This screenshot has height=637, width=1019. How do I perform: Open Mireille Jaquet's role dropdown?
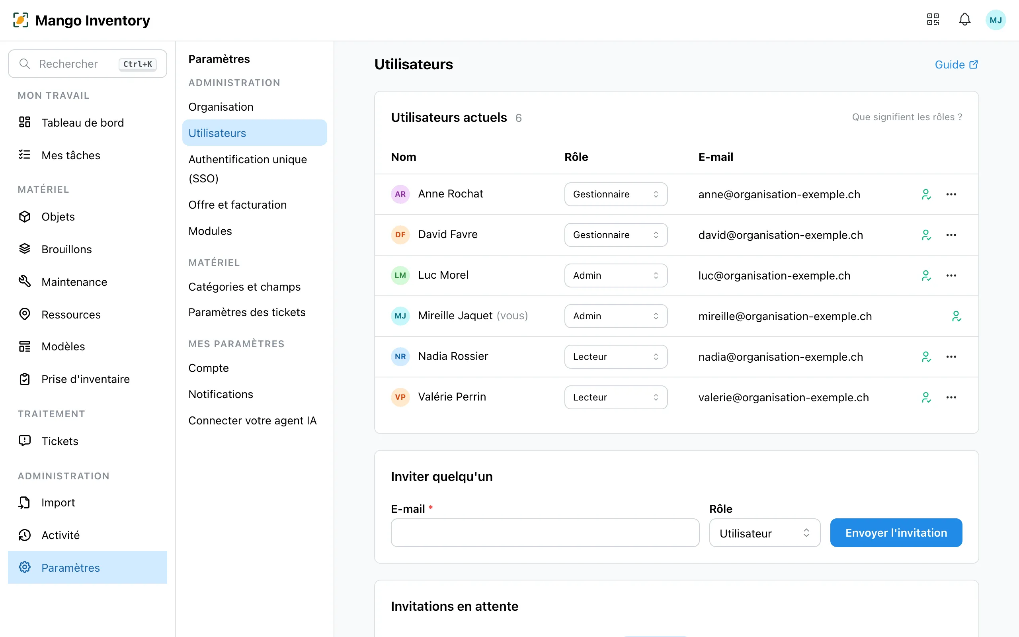(x=616, y=316)
